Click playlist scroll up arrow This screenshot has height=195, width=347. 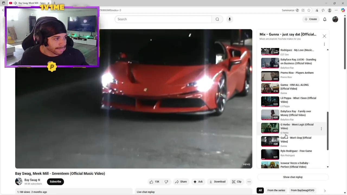click(328, 50)
